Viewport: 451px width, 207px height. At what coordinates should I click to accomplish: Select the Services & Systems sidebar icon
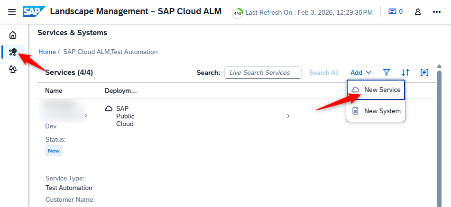coord(13,52)
